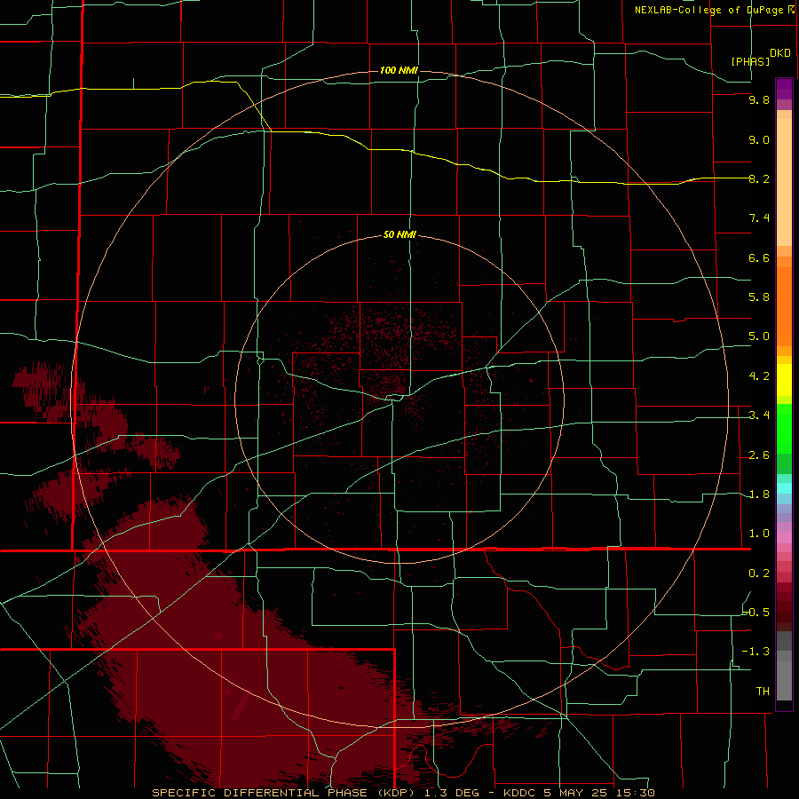The width and height of the screenshot is (799, 799).
Task: Click the 4.2 scale value
Action: (x=759, y=376)
